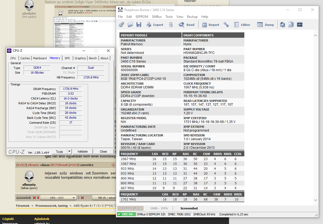
Task: Click the Export button in Thaiphoon Burner toolbar
Action: pyautogui.click(x=155, y=25)
